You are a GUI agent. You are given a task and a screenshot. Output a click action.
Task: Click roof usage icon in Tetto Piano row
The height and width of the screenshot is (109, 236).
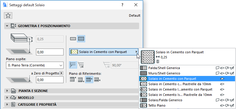227,105
